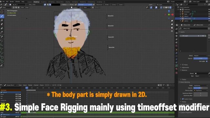Open the Filter by Type dropdown
This screenshot has width=210, height=118.
(200, 90)
